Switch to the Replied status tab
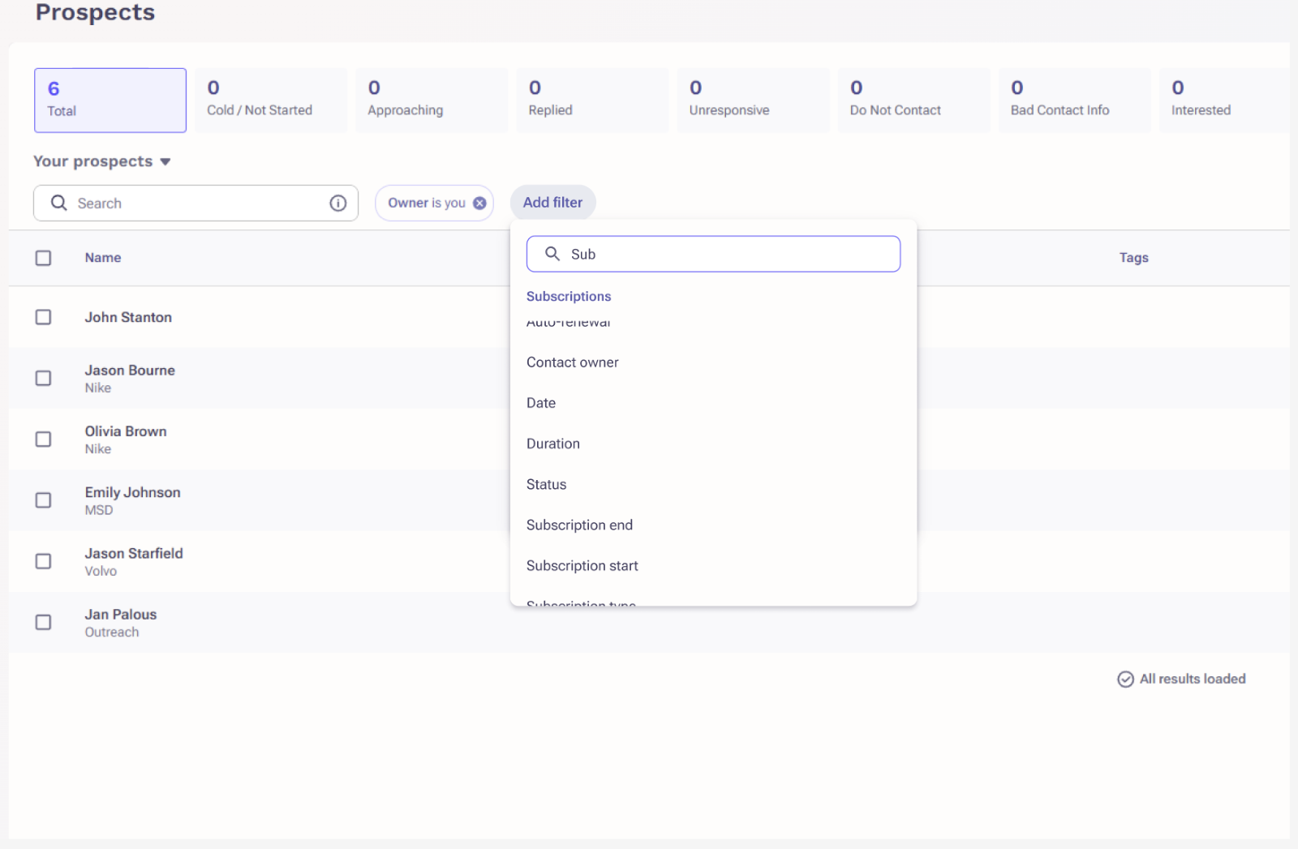This screenshot has width=1298, height=849. tap(592, 100)
